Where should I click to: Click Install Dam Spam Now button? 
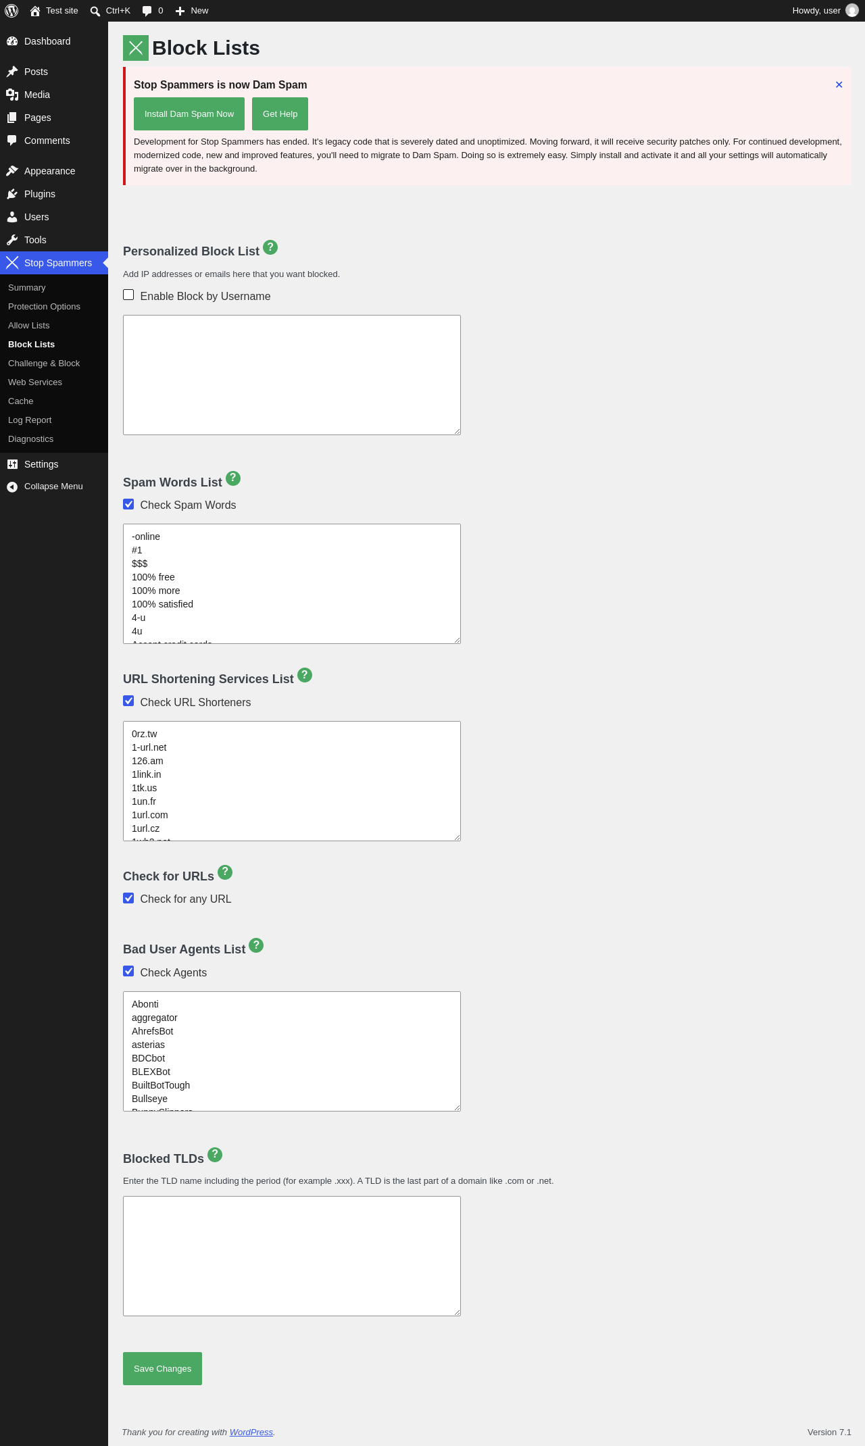click(189, 114)
